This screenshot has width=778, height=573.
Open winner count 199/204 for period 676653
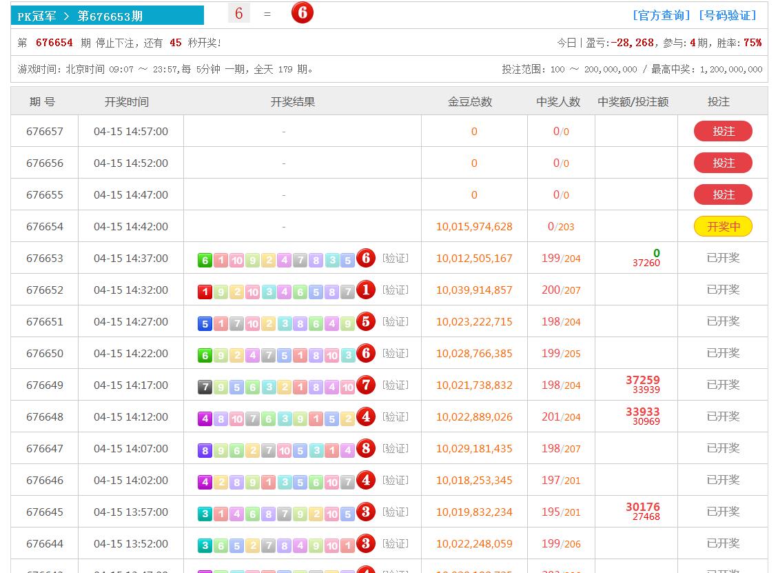point(561,259)
